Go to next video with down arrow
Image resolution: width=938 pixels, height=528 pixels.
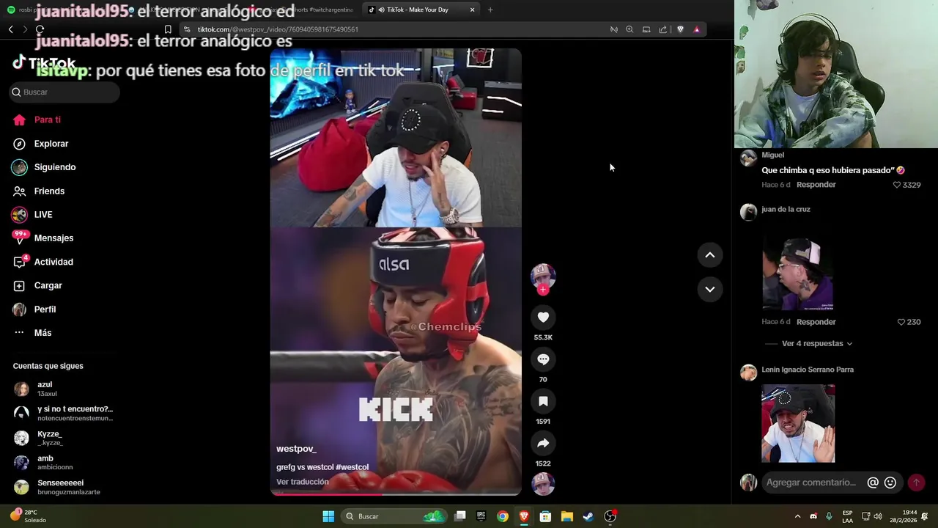[x=709, y=289]
